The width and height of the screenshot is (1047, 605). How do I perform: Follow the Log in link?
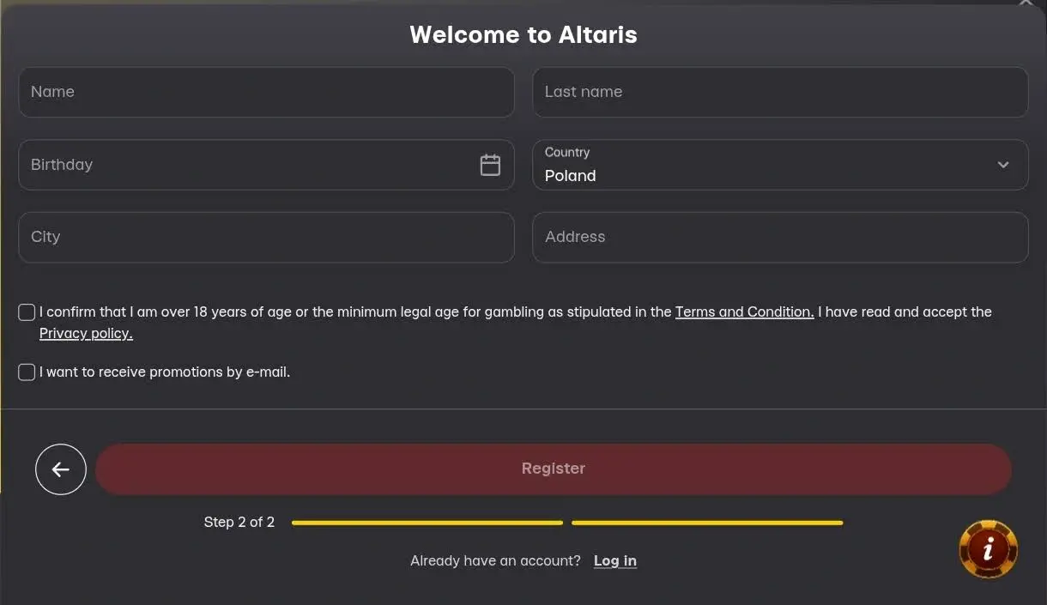614,561
